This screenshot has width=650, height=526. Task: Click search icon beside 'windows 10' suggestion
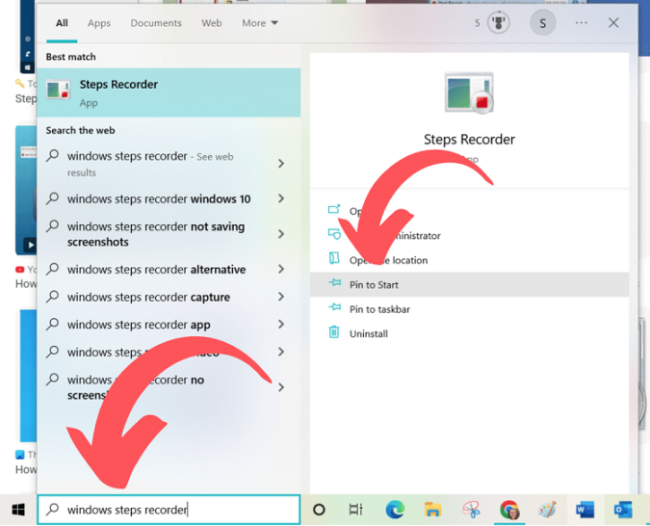point(52,198)
